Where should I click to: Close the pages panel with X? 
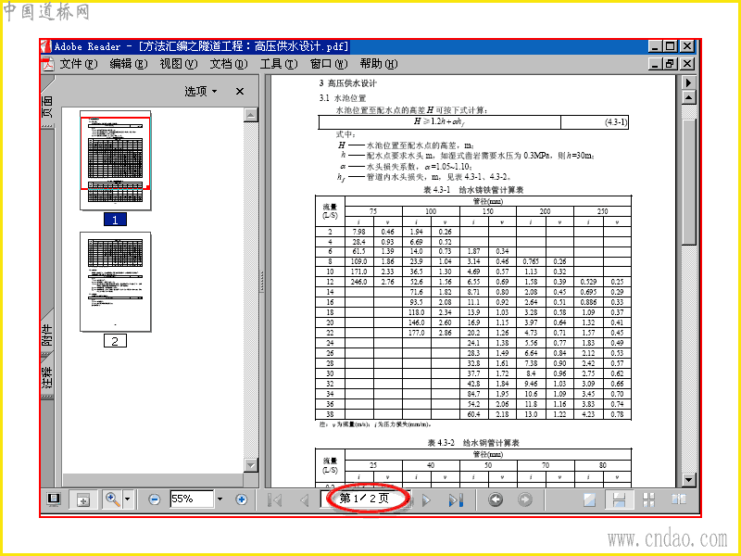click(240, 91)
